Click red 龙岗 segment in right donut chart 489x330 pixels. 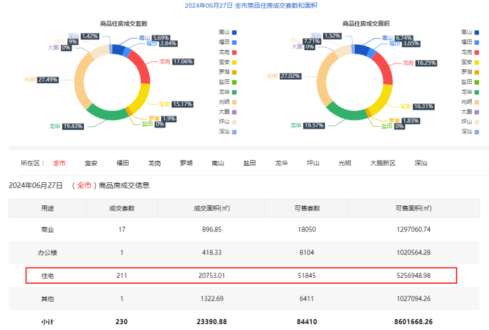pos(382,65)
